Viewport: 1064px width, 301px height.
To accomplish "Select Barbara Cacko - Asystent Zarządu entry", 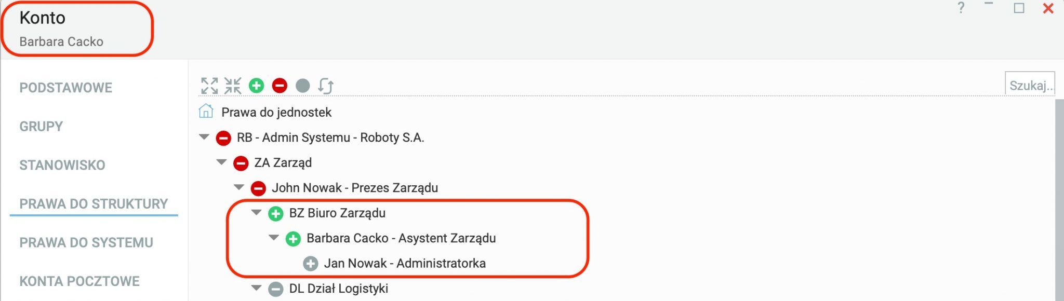I will point(401,238).
